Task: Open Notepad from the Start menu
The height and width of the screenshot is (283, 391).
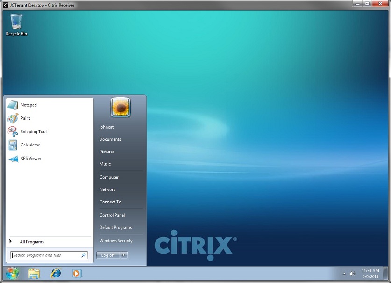Action: coord(28,105)
